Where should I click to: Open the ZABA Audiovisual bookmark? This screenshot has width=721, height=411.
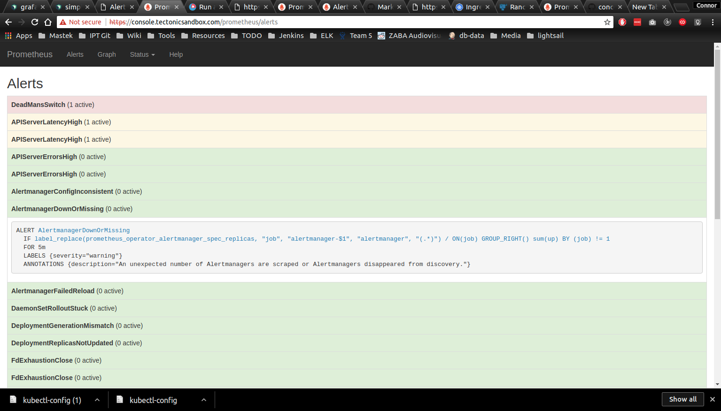[x=410, y=36]
